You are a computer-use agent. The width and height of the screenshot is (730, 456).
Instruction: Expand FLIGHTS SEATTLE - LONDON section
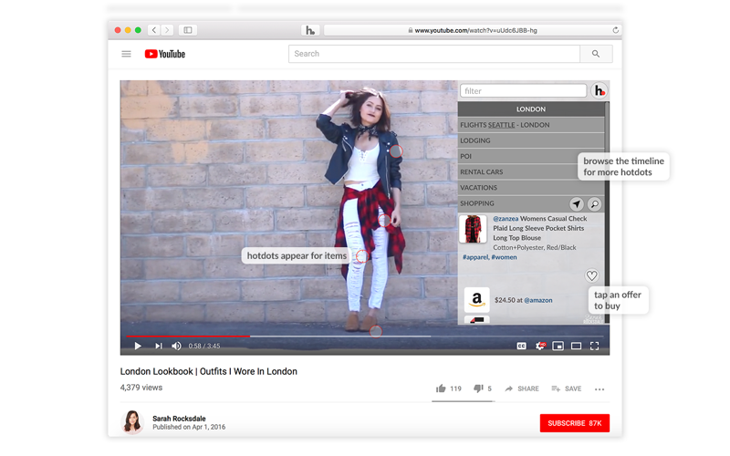(531, 125)
